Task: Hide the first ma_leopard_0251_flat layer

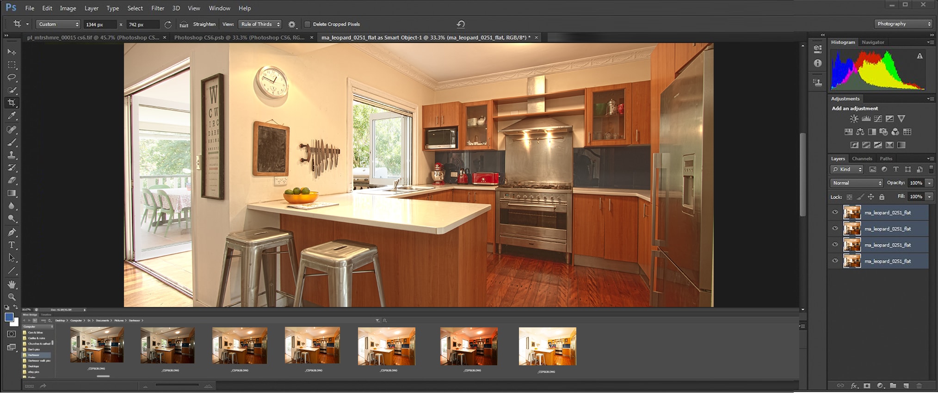Action: click(835, 212)
